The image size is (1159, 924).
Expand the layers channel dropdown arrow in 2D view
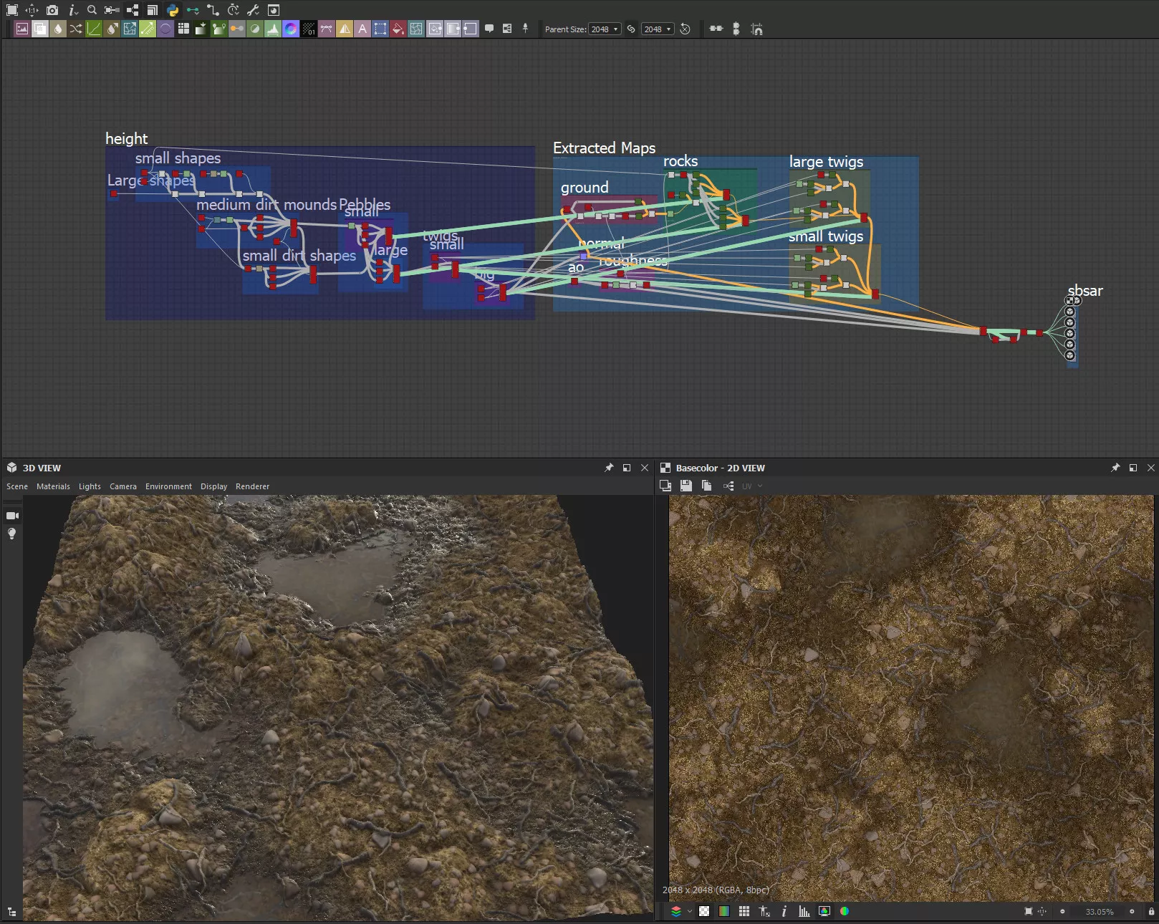(690, 912)
